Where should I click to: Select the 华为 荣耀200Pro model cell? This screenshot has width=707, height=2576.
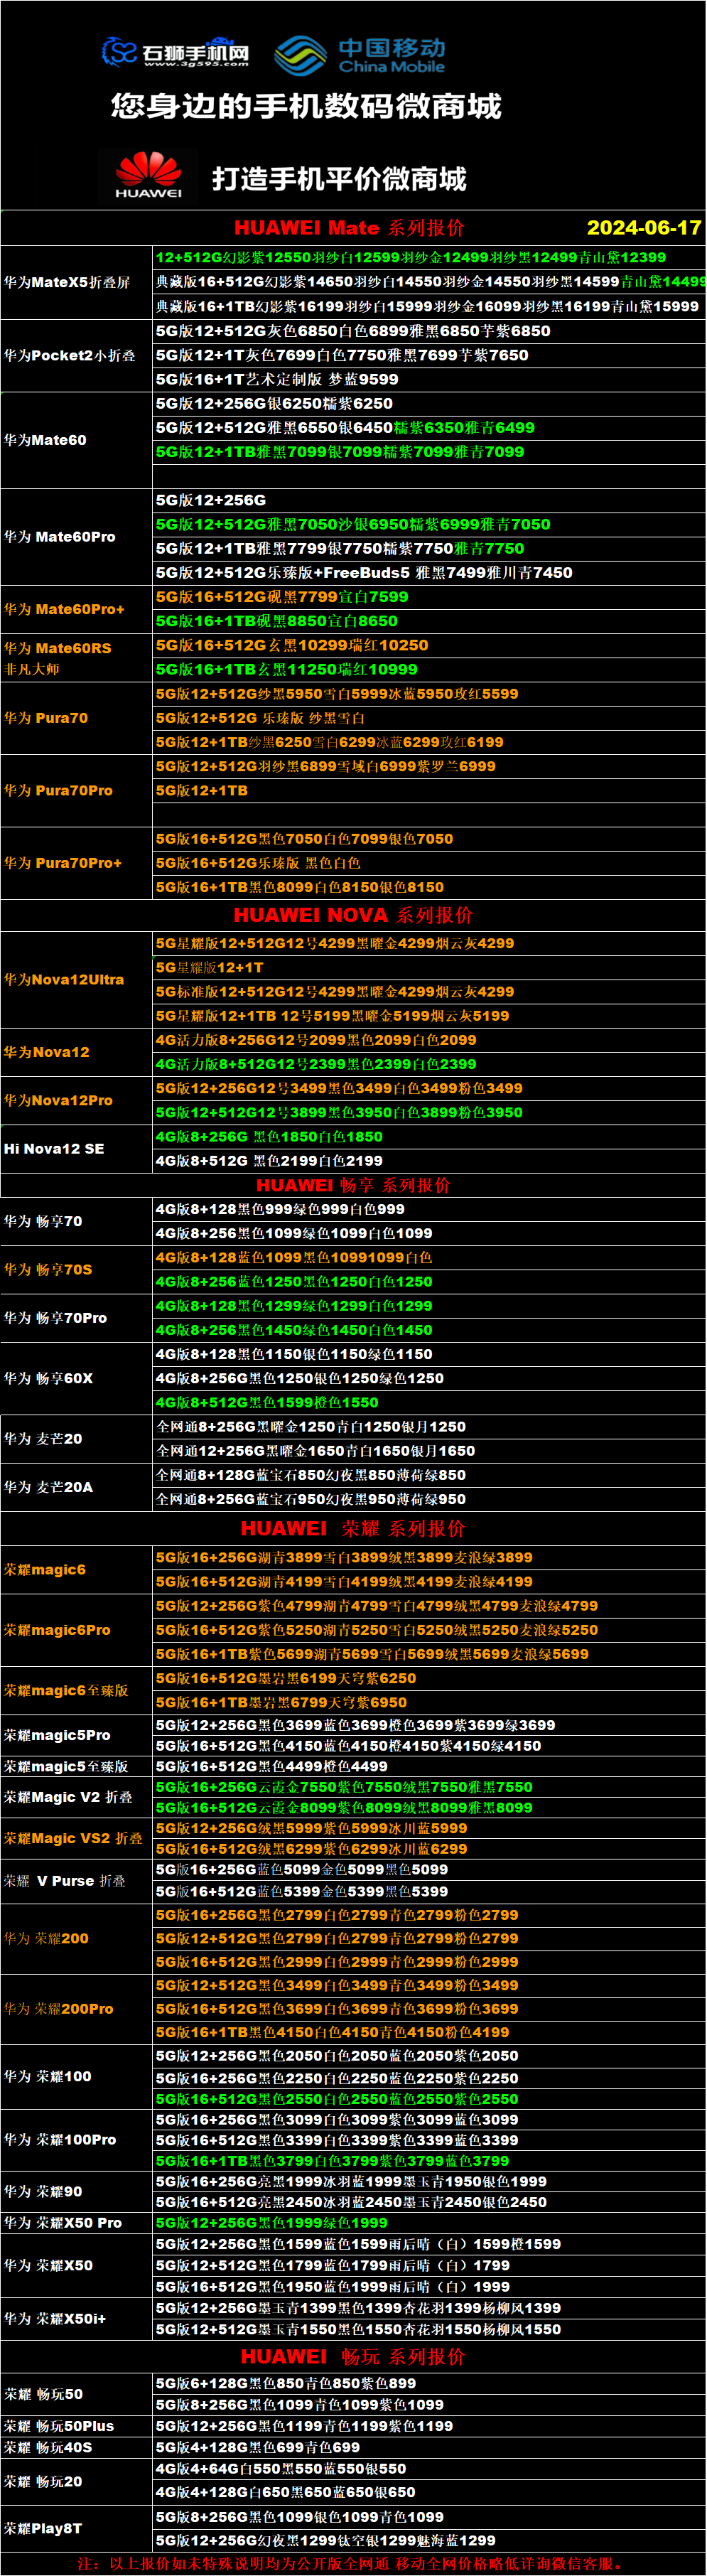point(77,2009)
